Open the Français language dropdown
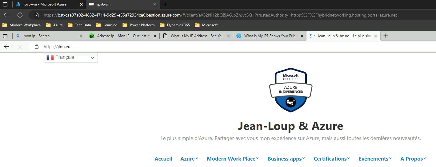The width and height of the screenshot is (436, 167). [71, 57]
